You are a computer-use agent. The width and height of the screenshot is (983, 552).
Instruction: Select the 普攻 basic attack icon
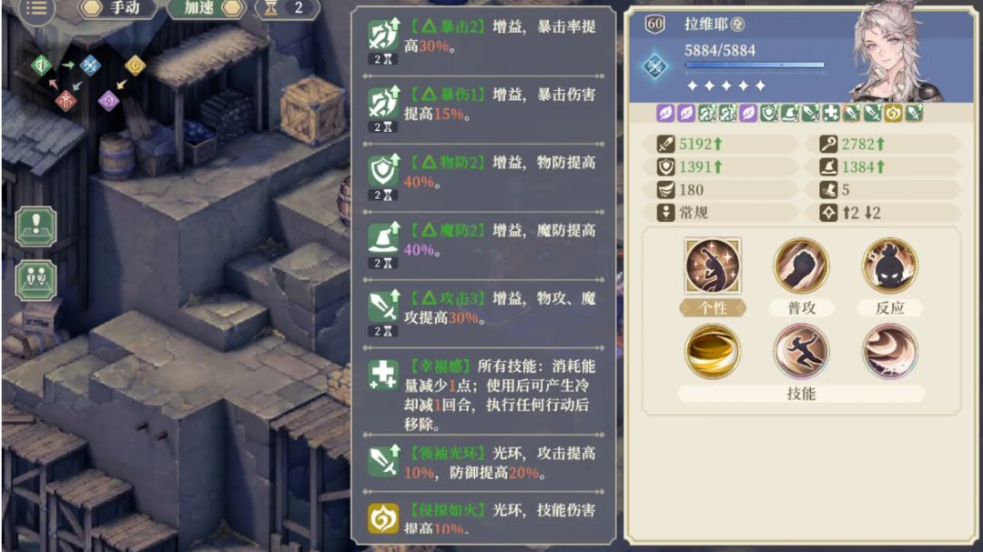tap(801, 266)
